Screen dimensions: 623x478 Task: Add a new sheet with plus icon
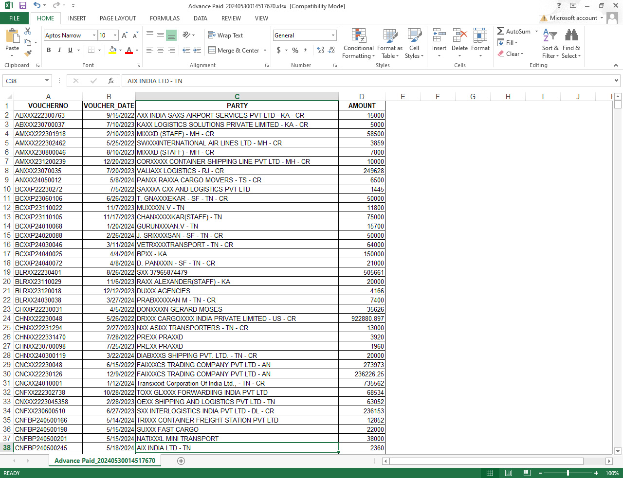click(181, 461)
